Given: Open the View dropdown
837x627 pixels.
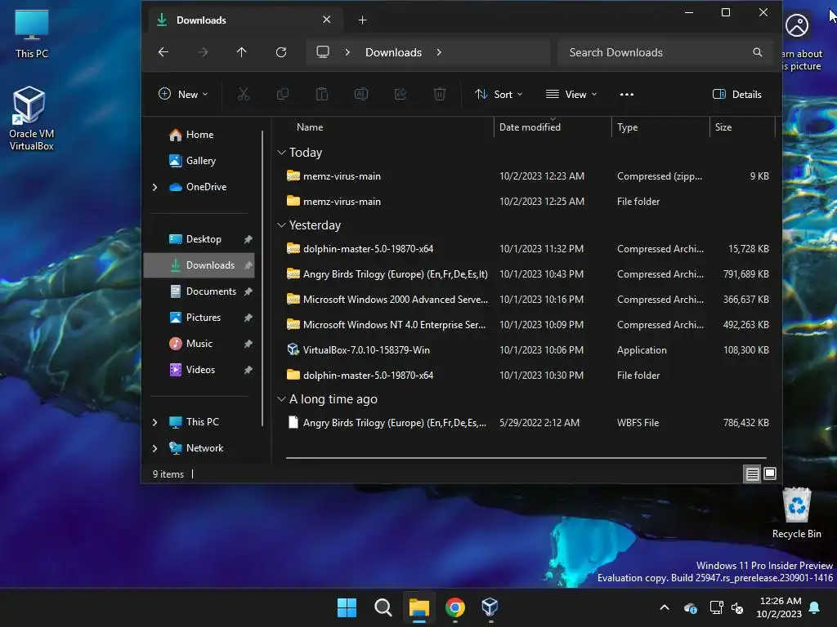Looking at the screenshot, I should [x=571, y=95].
